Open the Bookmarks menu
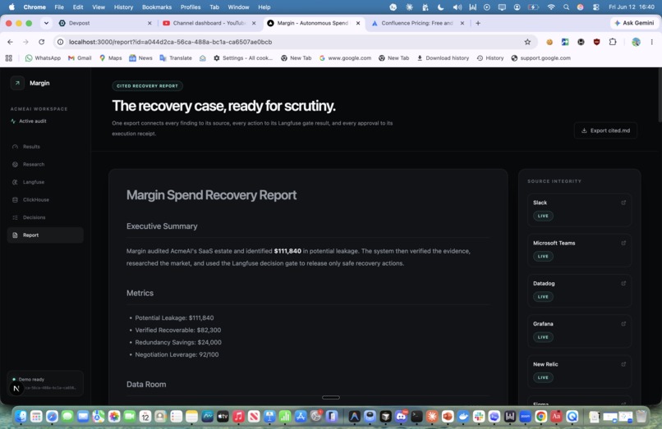The width and height of the screenshot is (662, 429). 157,7
